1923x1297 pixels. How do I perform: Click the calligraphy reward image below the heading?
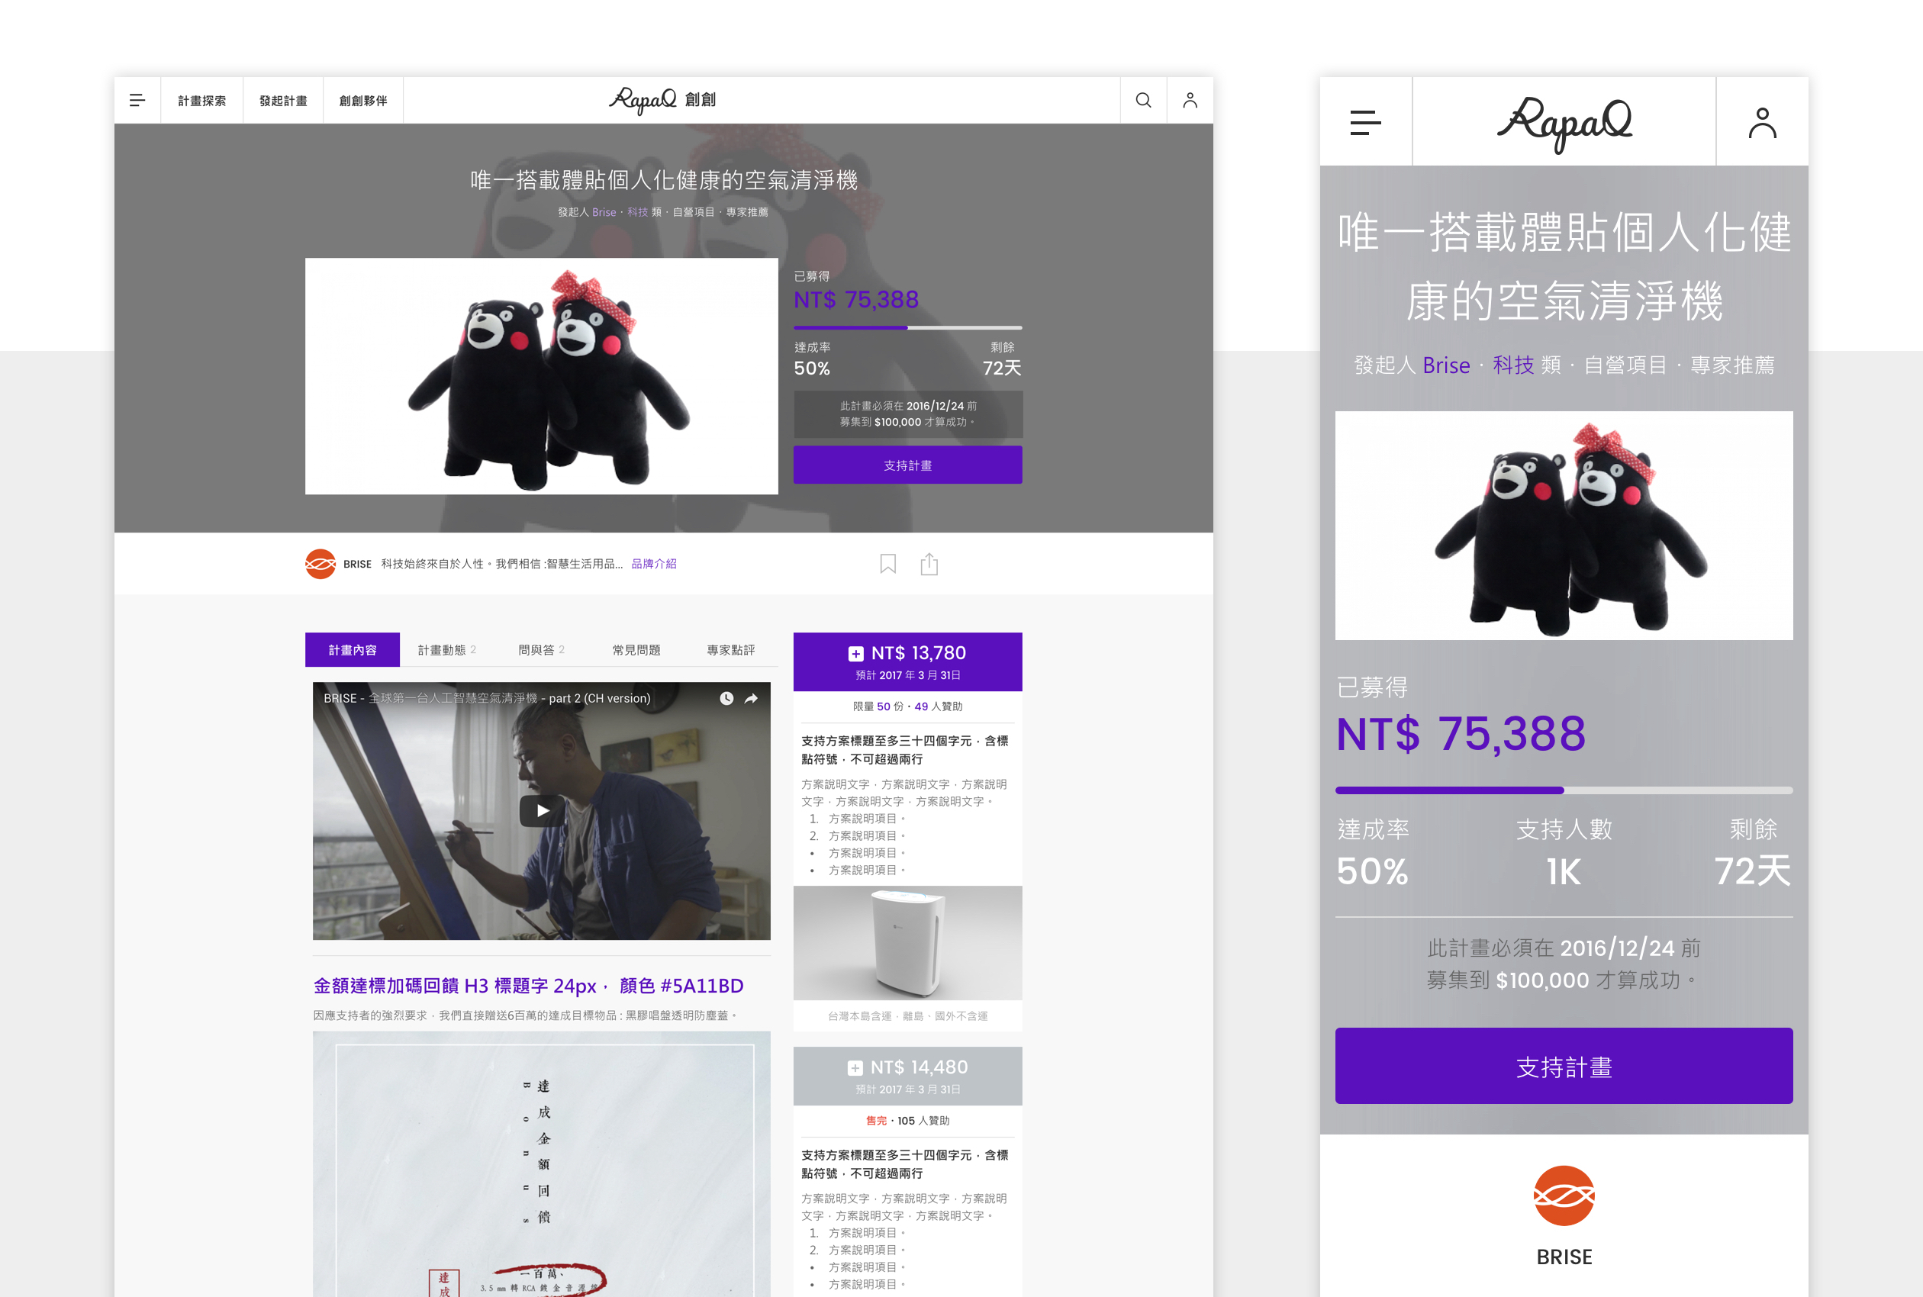[x=542, y=1163]
